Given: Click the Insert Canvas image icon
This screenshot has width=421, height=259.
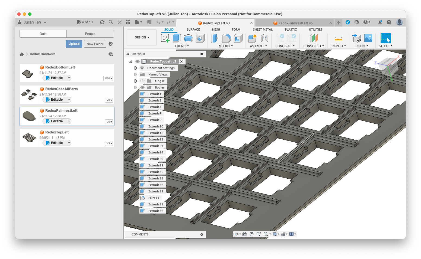Looking at the screenshot, I should [368, 38].
